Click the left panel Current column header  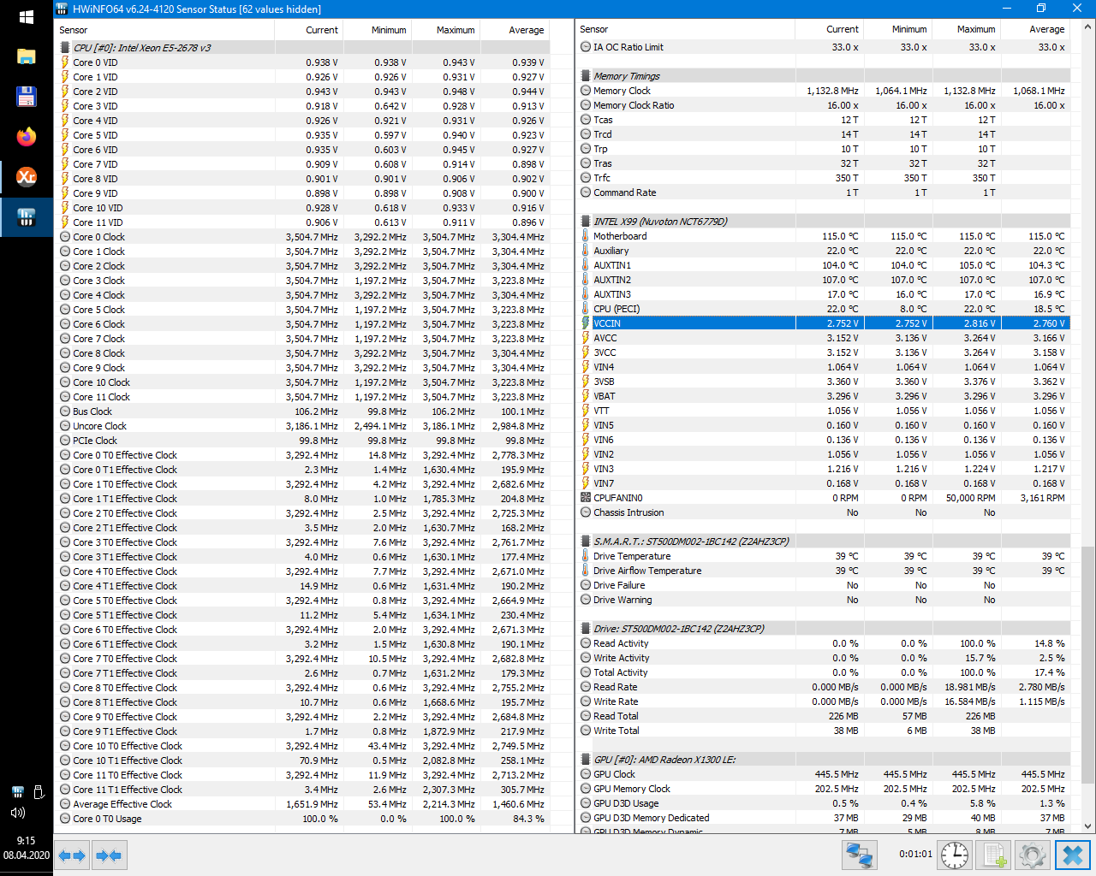308,30
